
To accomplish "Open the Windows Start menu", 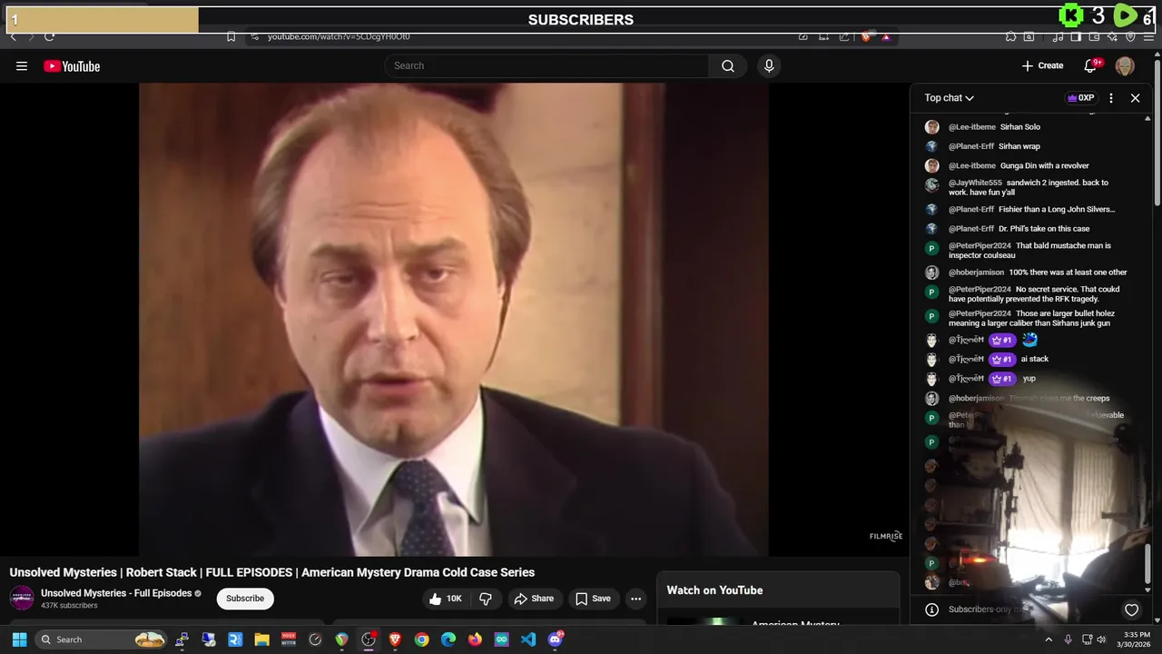I will [19, 639].
